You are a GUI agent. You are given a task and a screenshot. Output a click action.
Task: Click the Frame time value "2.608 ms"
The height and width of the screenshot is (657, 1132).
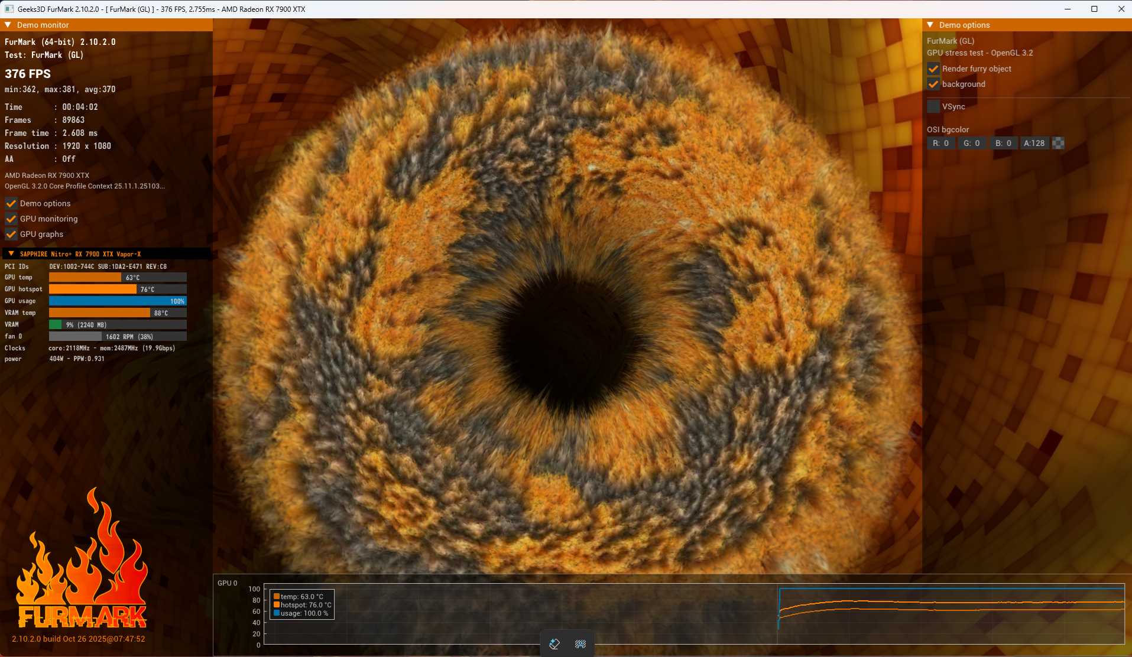80,133
